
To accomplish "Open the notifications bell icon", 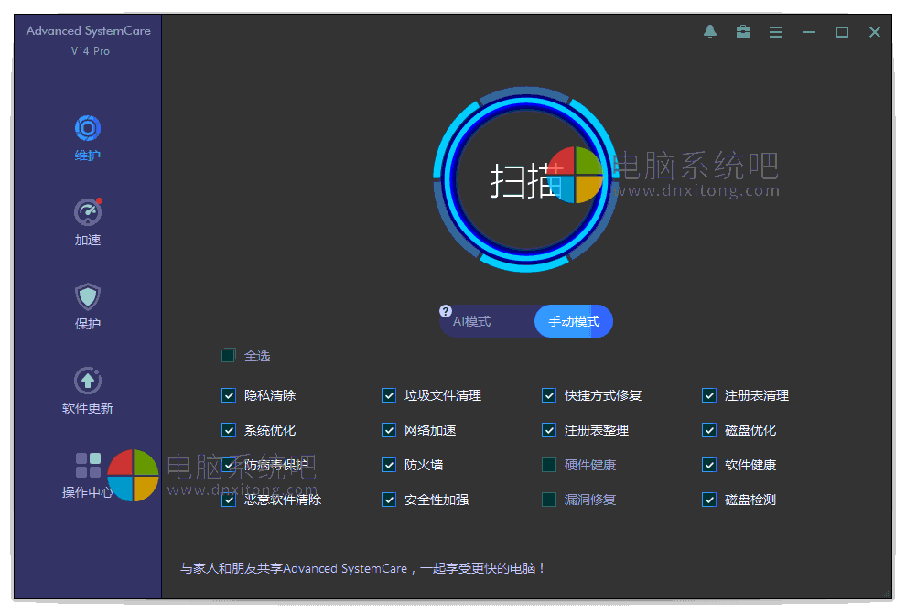I will 710,32.
